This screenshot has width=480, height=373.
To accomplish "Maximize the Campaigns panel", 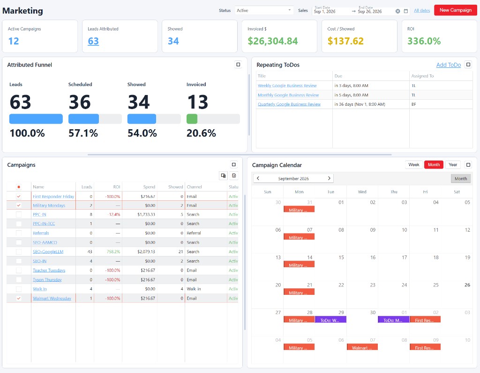I will [233, 164].
